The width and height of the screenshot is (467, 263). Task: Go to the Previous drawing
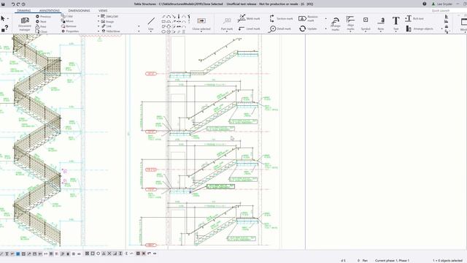[43, 17]
